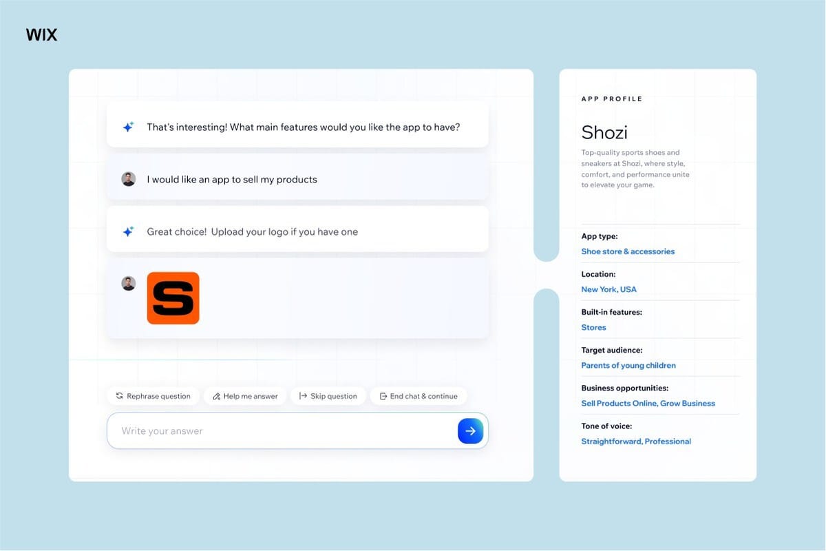Click the sparkle icon beside the features question
826x551 pixels.
128,127
